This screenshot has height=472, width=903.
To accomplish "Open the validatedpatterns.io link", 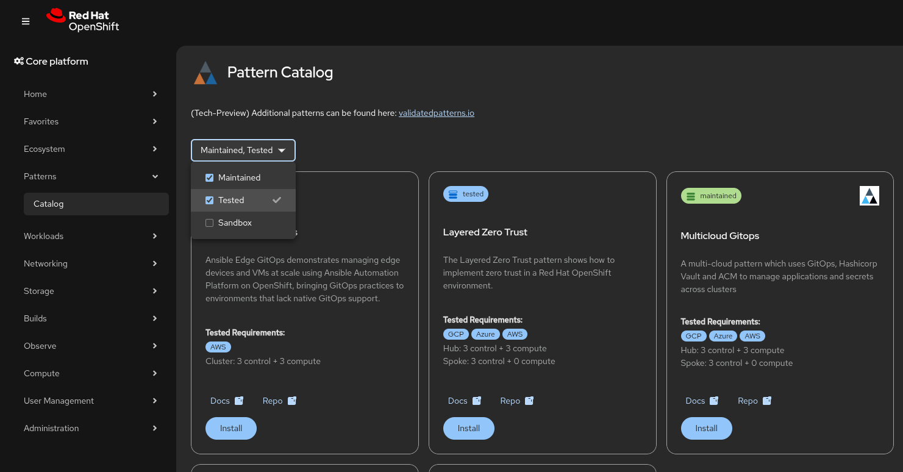I will pyautogui.click(x=437, y=113).
